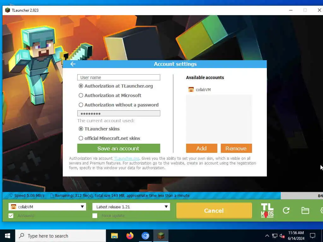Click the Add account button
Screen dimensions: 323x242
(202, 148)
